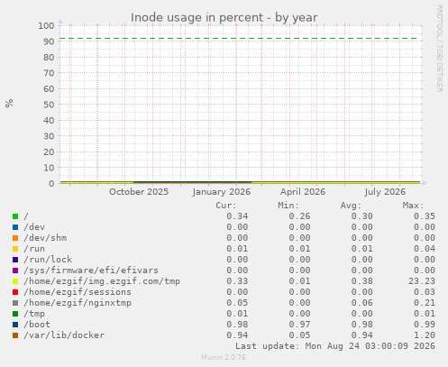The width and height of the screenshot is (448, 367).
Task: Click the '/dev/shm' legend label
Action: point(45,238)
